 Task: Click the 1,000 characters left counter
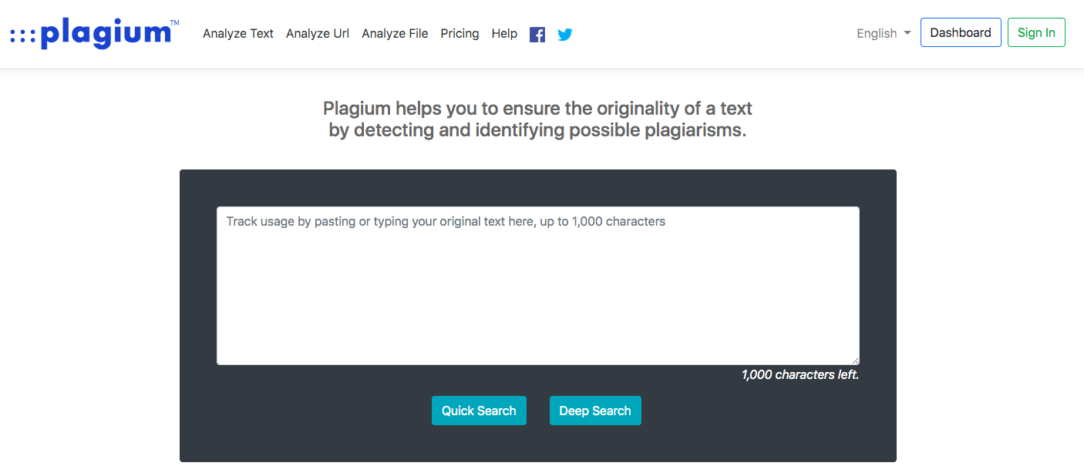800,375
